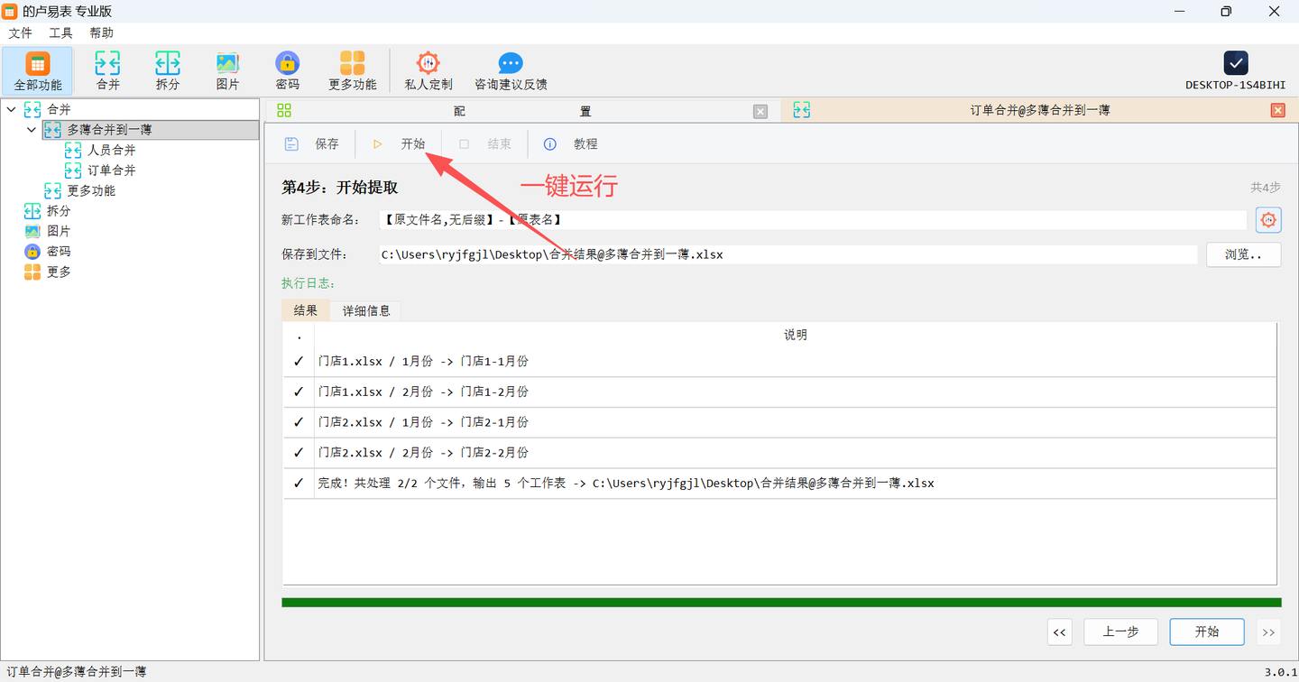The image size is (1299, 682).
Task: Open the 教程 info button
Action: click(x=572, y=144)
